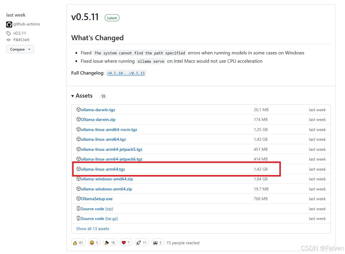345x254 pixels.
Task: Collapse the Assets section triangle
Action: pyautogui.click(x=73, y=96)
